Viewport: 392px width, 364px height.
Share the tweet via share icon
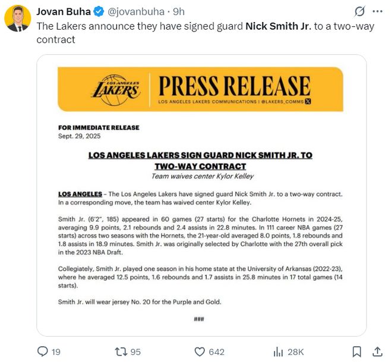click(x=377, y=352)
